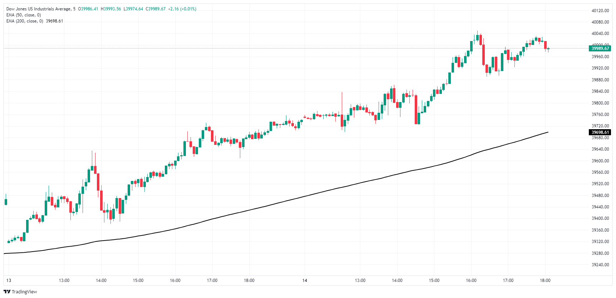Click the 39698.61 EMA value in legend

coord(54,21)
